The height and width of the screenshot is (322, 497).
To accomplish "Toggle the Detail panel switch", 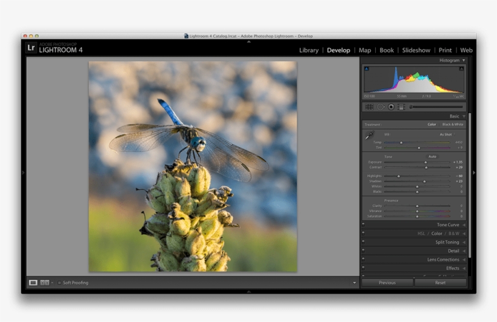I will (363, 250).
